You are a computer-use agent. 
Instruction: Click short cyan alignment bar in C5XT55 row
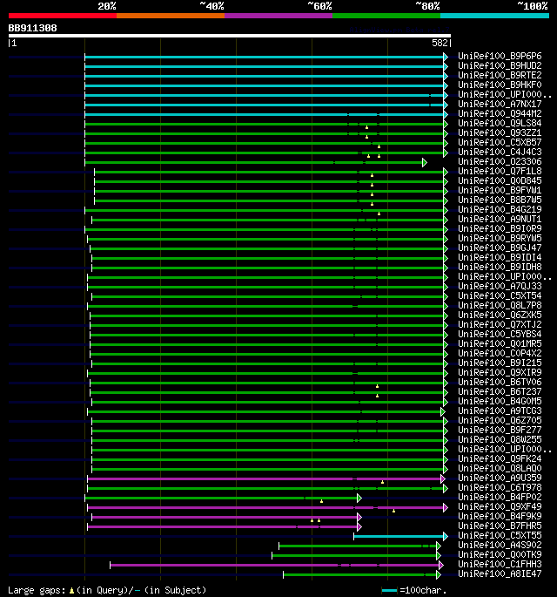399,537
